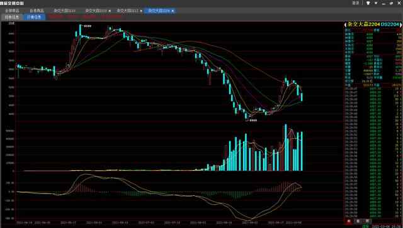Click the third gray button at quote panel bottom

tap(368, 221)
